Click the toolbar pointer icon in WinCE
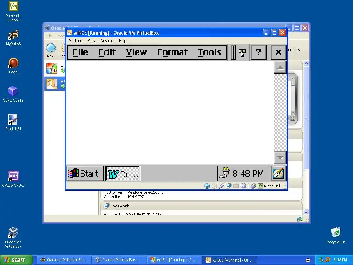Screen dimensions: 353x265 [x=242, y=53]
